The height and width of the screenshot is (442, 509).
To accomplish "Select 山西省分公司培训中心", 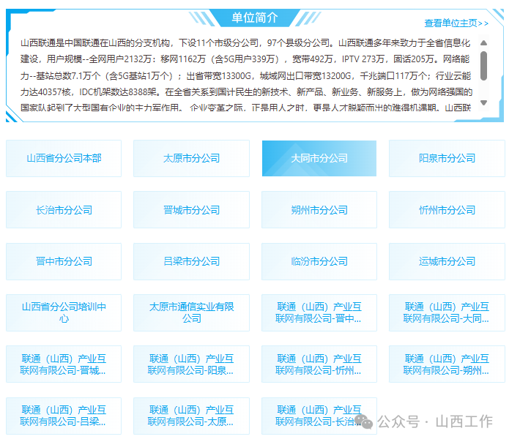I will 64,312.
